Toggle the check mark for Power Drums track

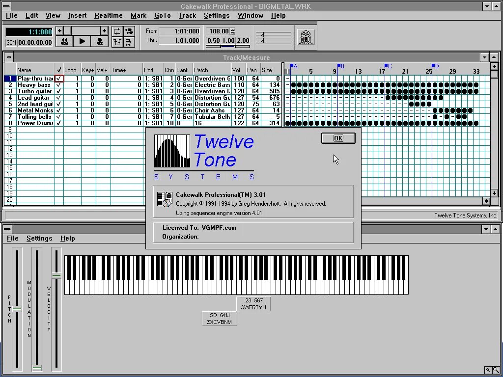coord(59,123)
